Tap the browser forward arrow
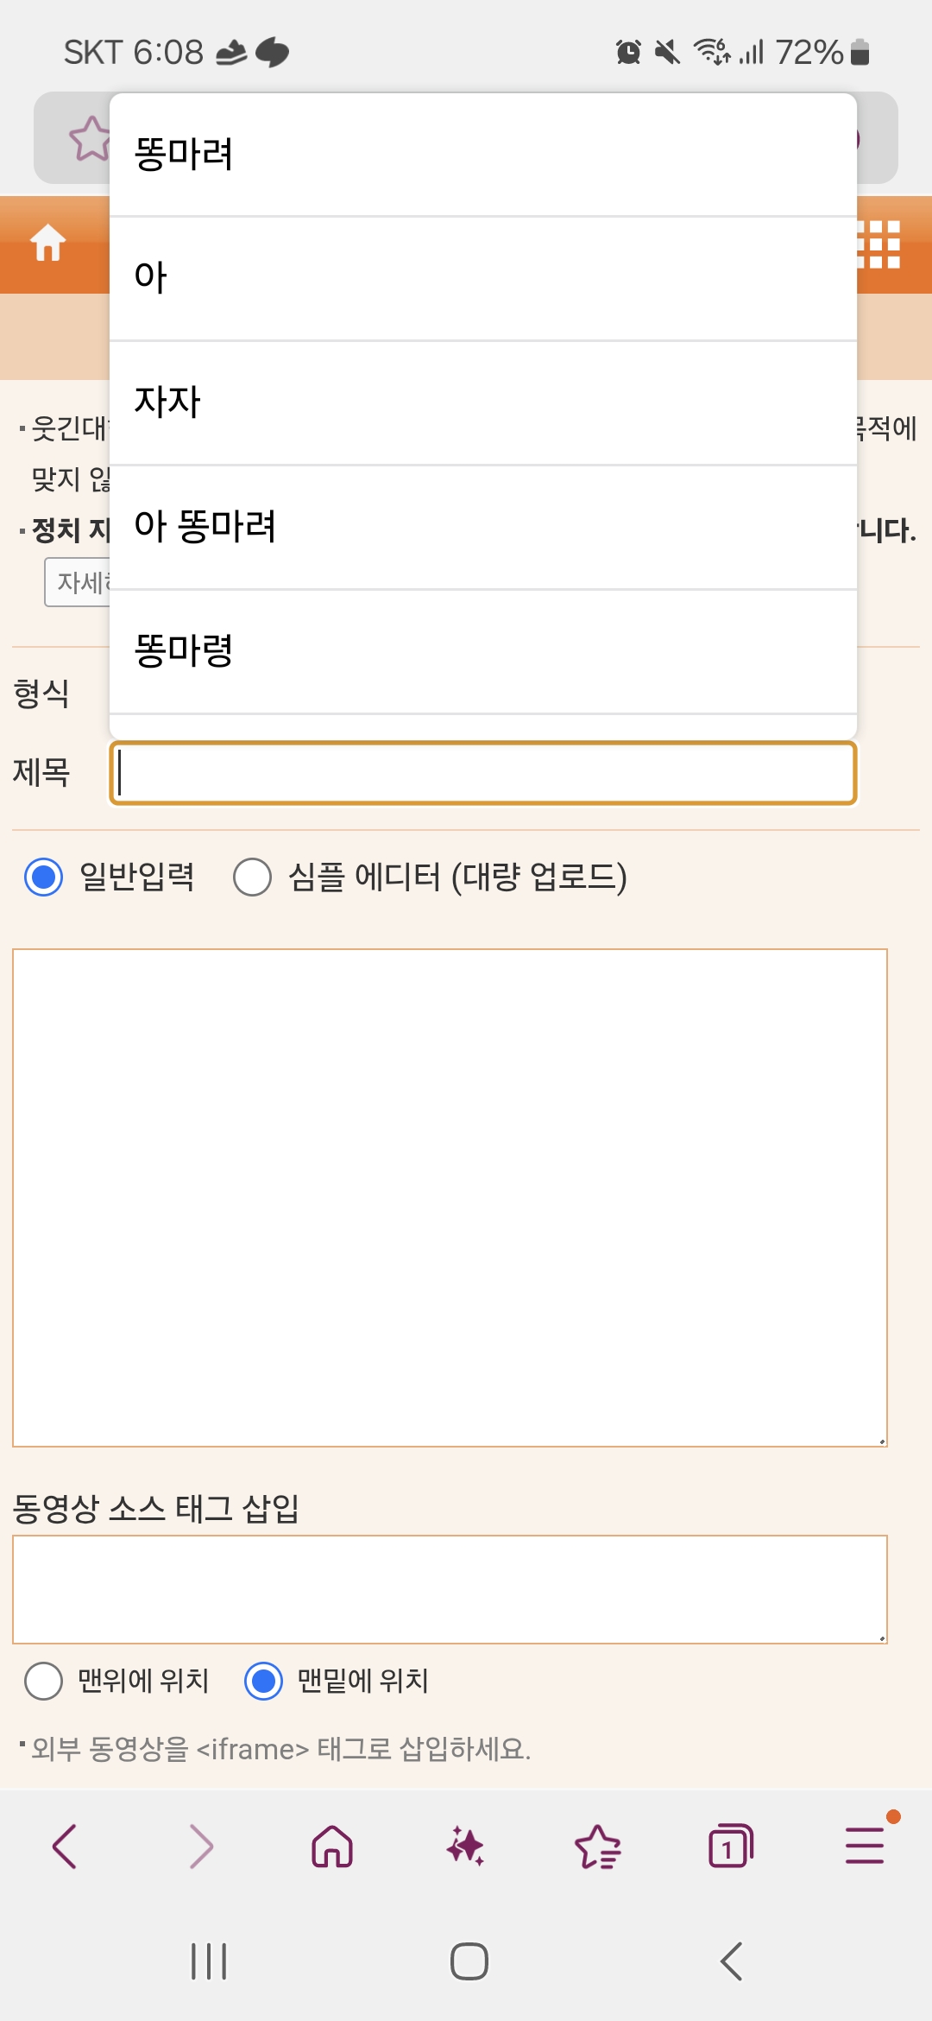Viewport: 932px width, 2021px height. [200, 1847]
